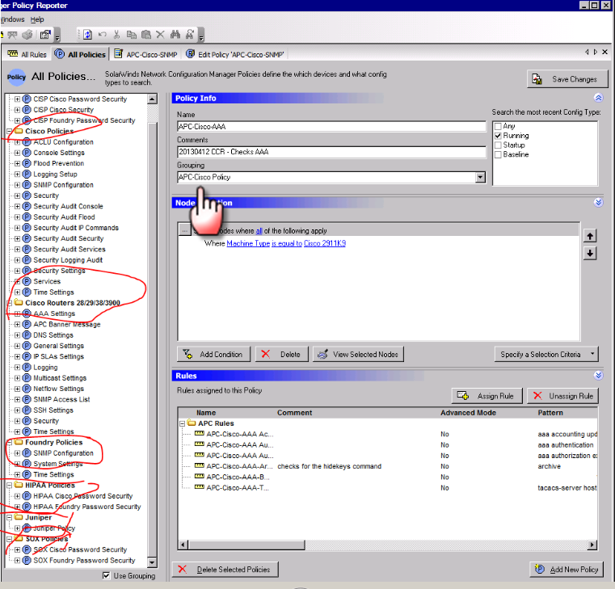The image size is (615, 589).
Task: Click the Delete X toolbar icon
Action: [160, 35]
